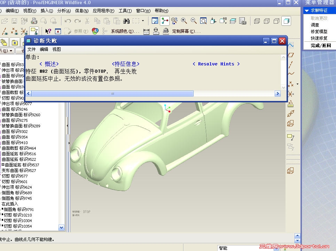This screenshot has width=336, height=251.
Task: Click the Zoom Out magnifier icon
Action: [194, 21]
